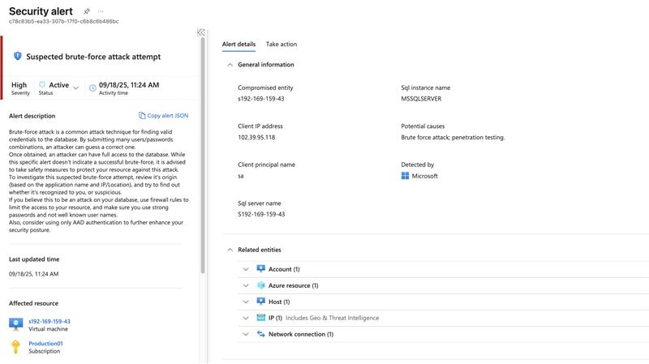Expand the Account (1) entity row
This screenshot has width=649, height=364.
click(x=246, y=269)
